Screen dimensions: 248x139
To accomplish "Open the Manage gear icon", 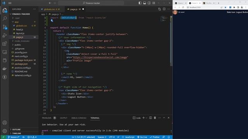I will 5,131.
